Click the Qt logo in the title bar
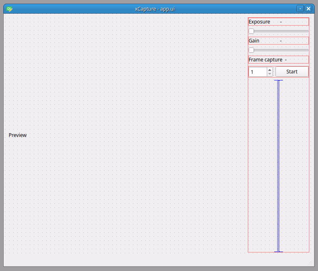 click(9, 9)
